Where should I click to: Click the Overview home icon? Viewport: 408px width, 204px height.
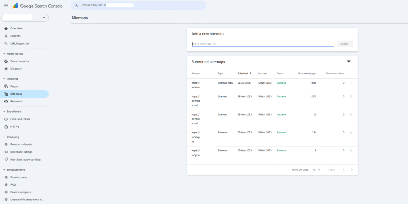point(6,29)
